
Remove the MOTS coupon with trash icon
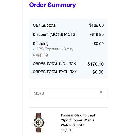point(101,93)
